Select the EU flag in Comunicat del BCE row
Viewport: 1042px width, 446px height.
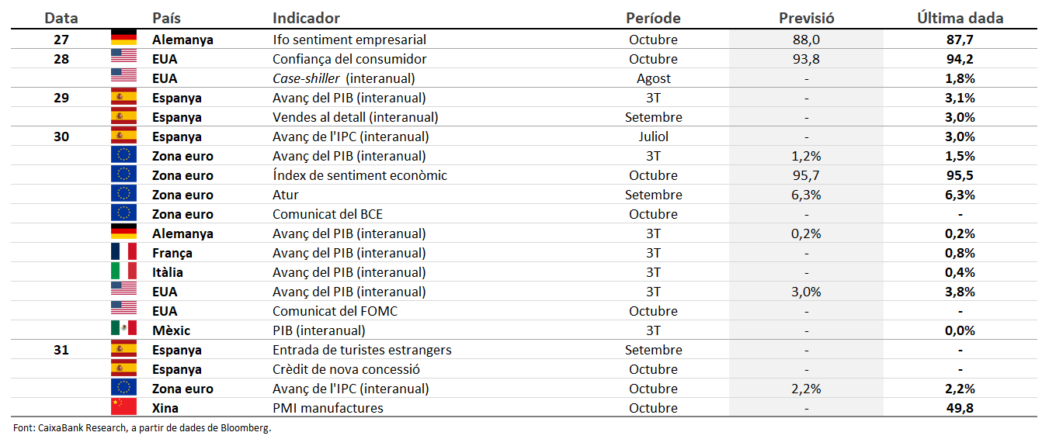(x=124, y=214)
